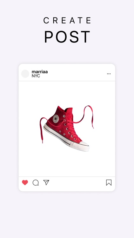Click empty space in the post header bar
Viewport: 134px width, 238px height.
[x=76, y=74]
